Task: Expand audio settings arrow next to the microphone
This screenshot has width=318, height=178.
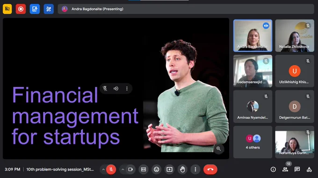Action: (x=103, y=169)
